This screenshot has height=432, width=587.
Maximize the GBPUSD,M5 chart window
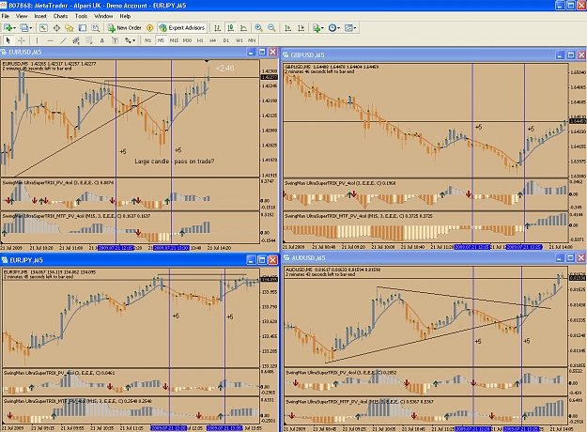[x=570, y=55]
